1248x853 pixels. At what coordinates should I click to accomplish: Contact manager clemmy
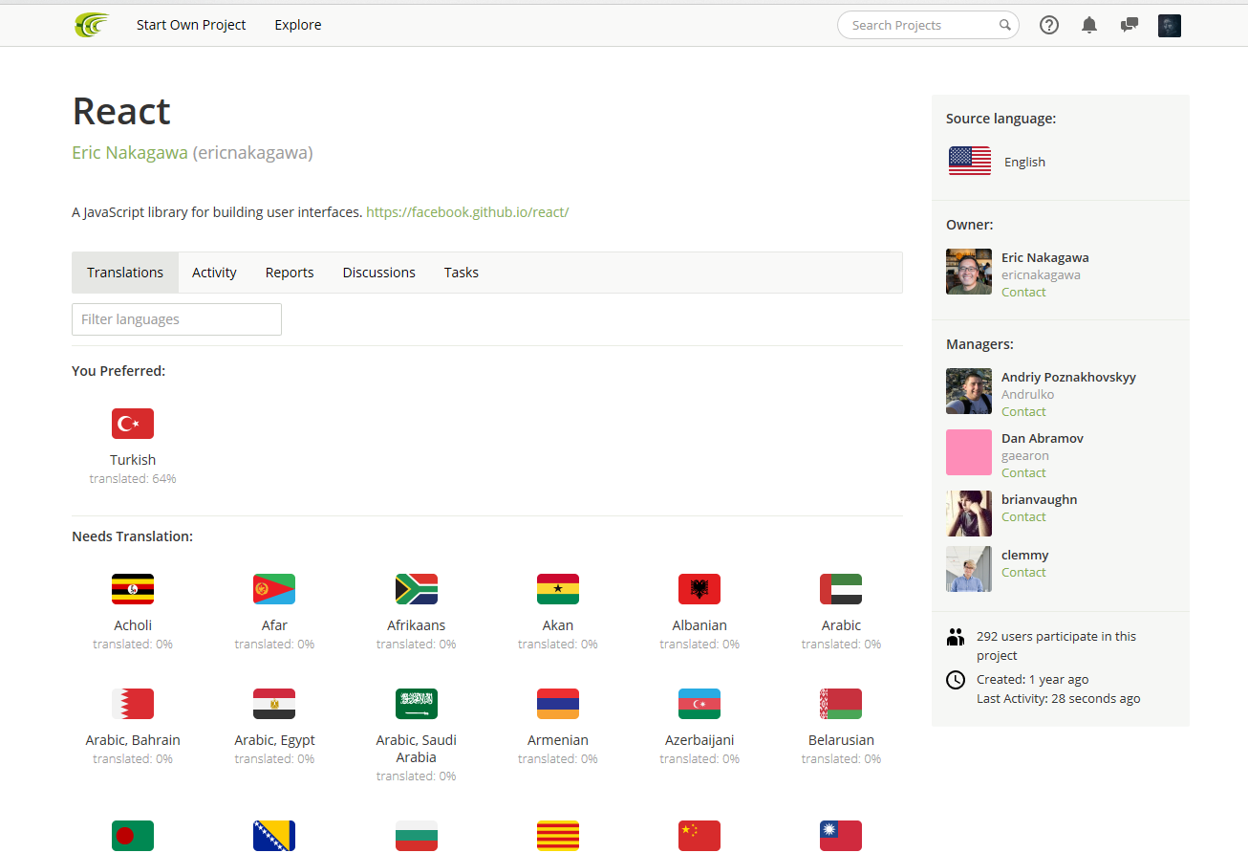coord(1023,573)
